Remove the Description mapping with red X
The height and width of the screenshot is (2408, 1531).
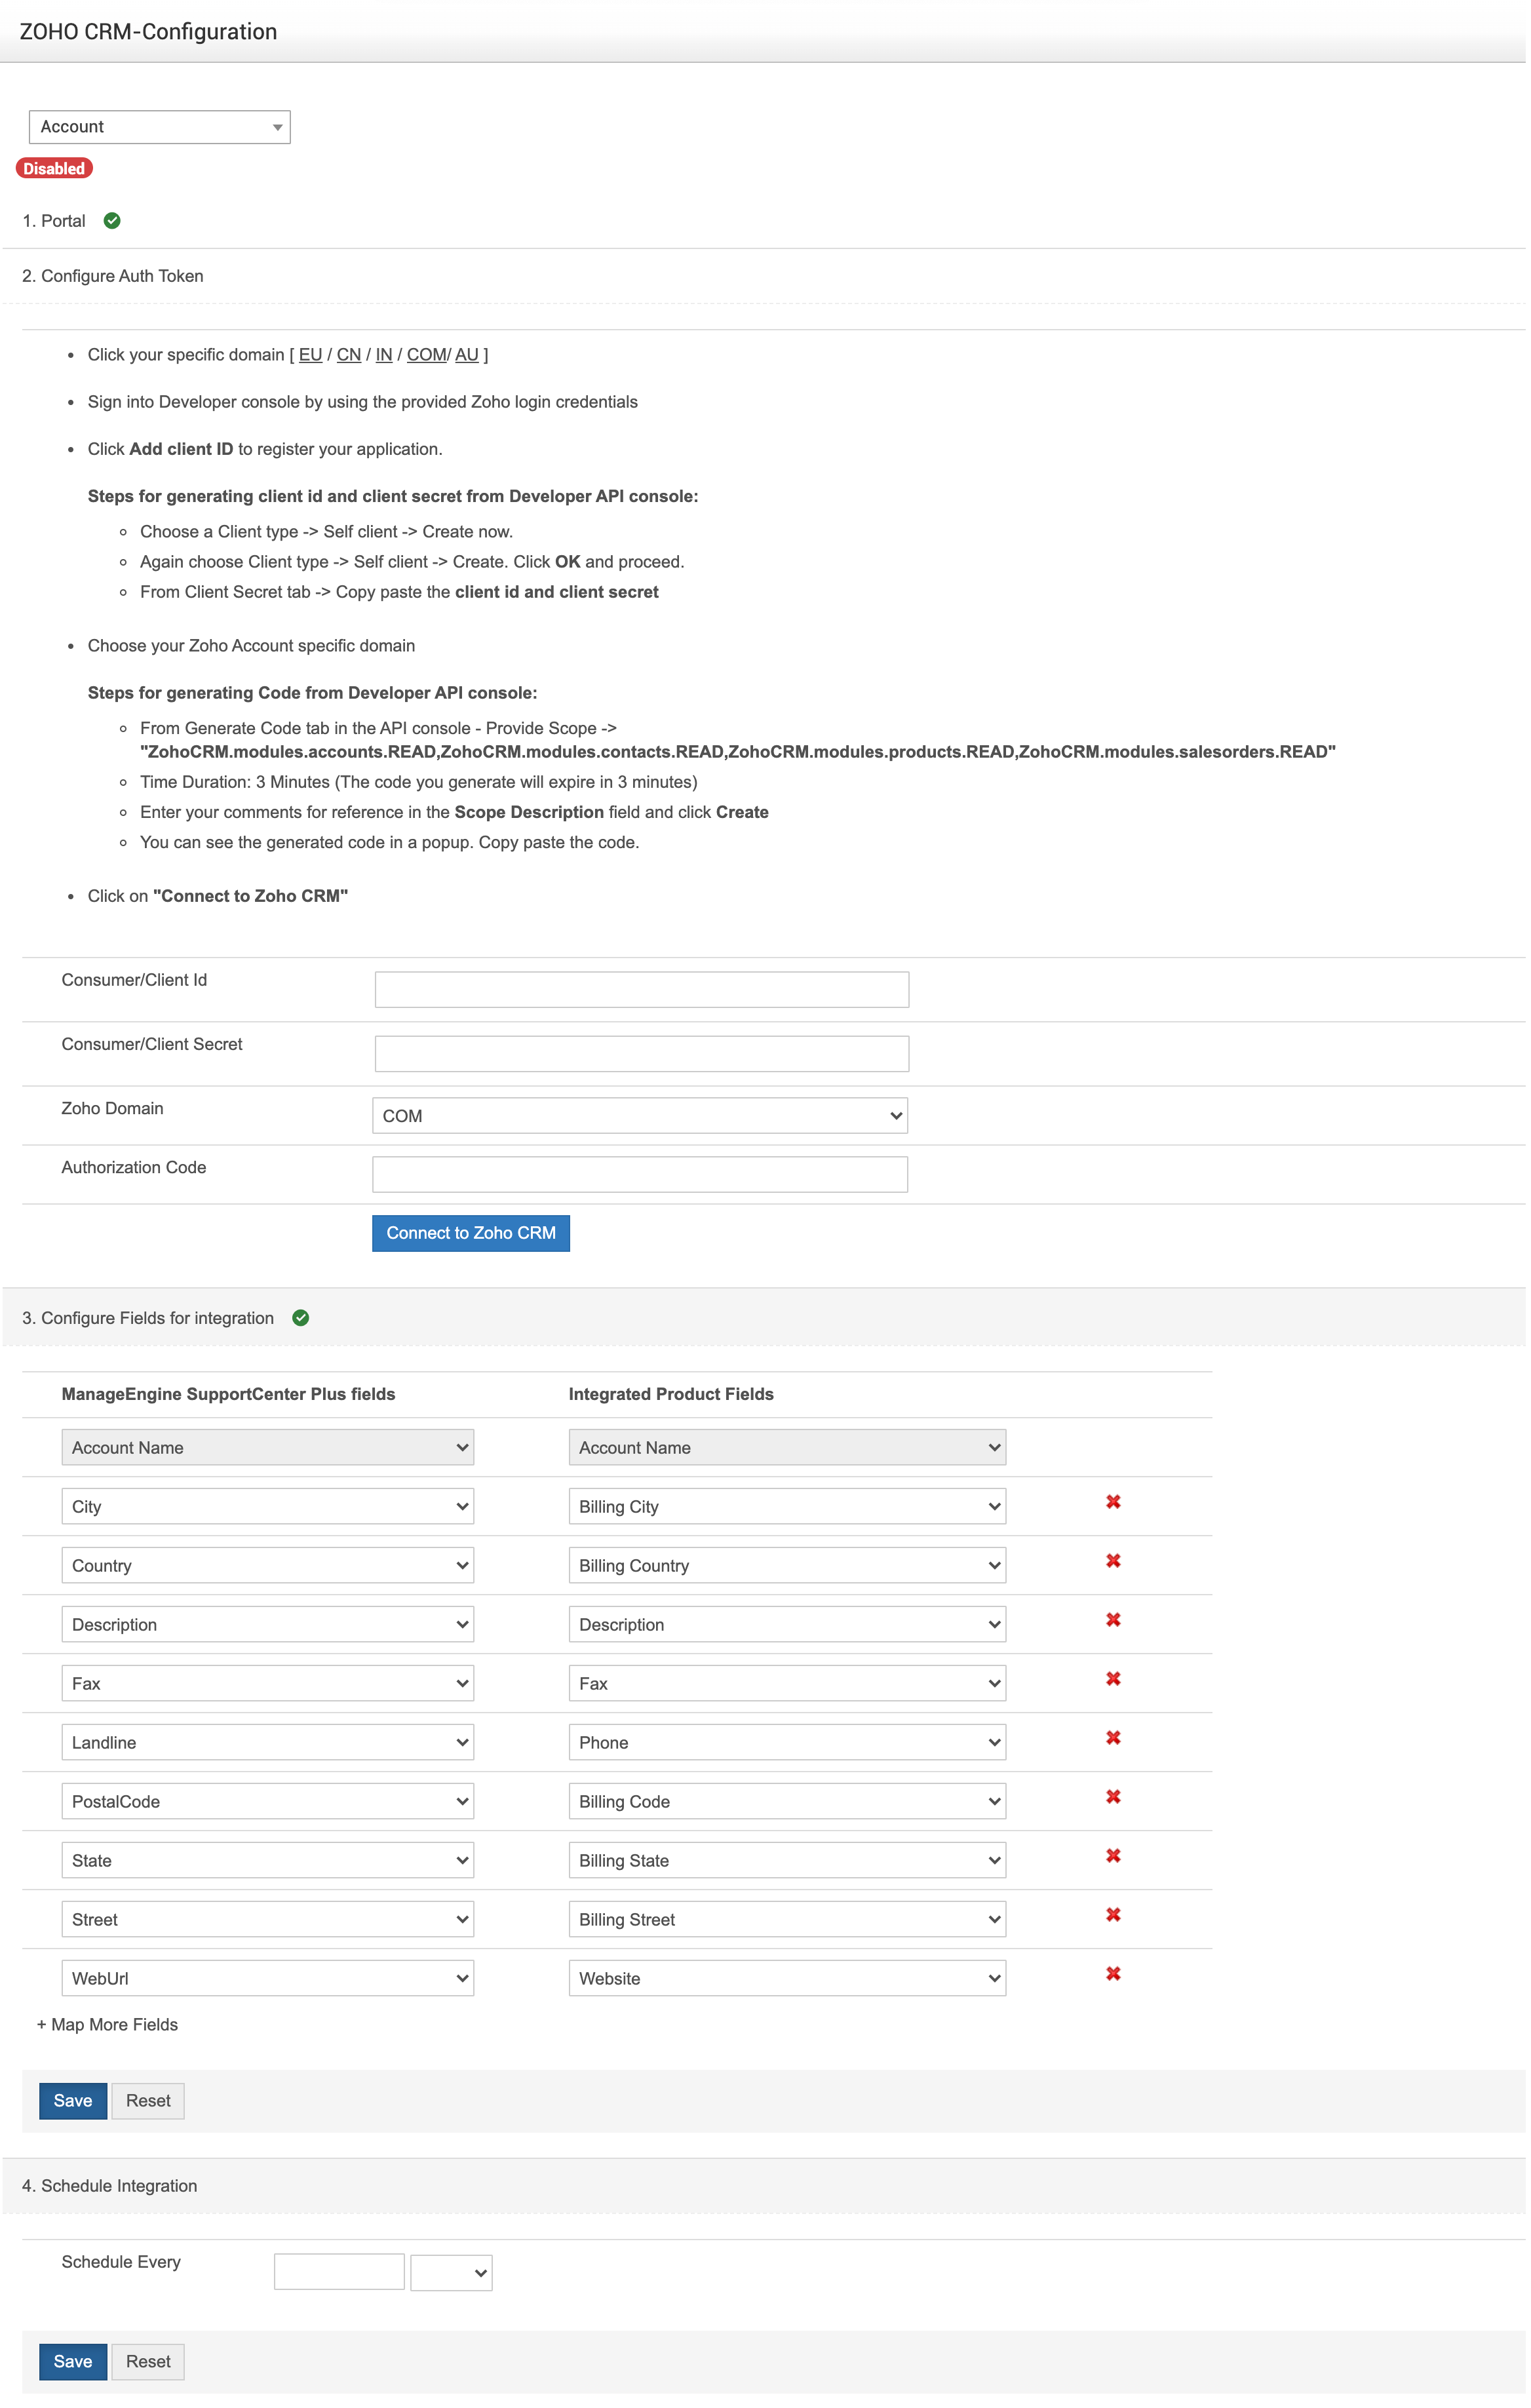coord(1113,1619)
